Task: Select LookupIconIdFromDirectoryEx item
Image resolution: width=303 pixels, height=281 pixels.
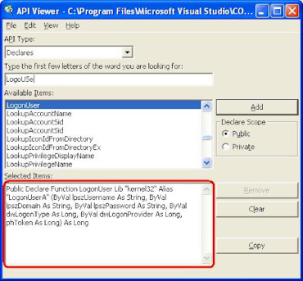Action: click(103, 147)
